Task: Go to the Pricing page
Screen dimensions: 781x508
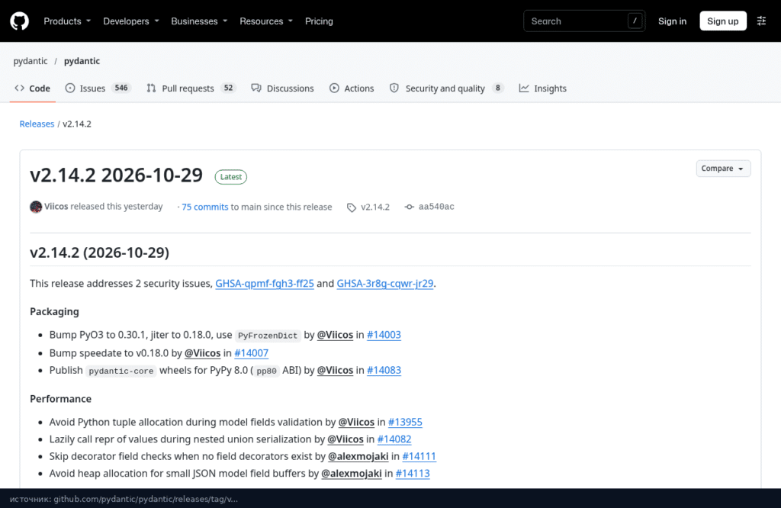Action: click(x=319, y=21)
